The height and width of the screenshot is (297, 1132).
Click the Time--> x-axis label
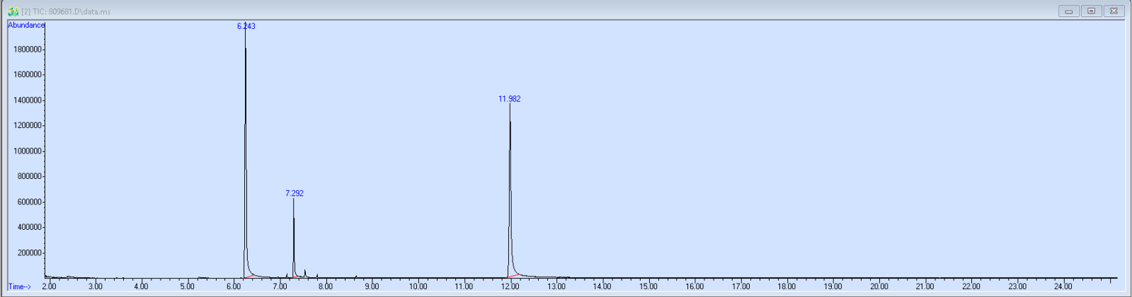(19, 286)
